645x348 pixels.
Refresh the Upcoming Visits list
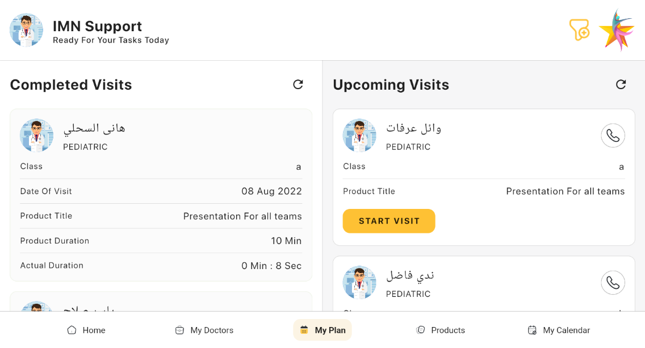(x=621, y=85)
